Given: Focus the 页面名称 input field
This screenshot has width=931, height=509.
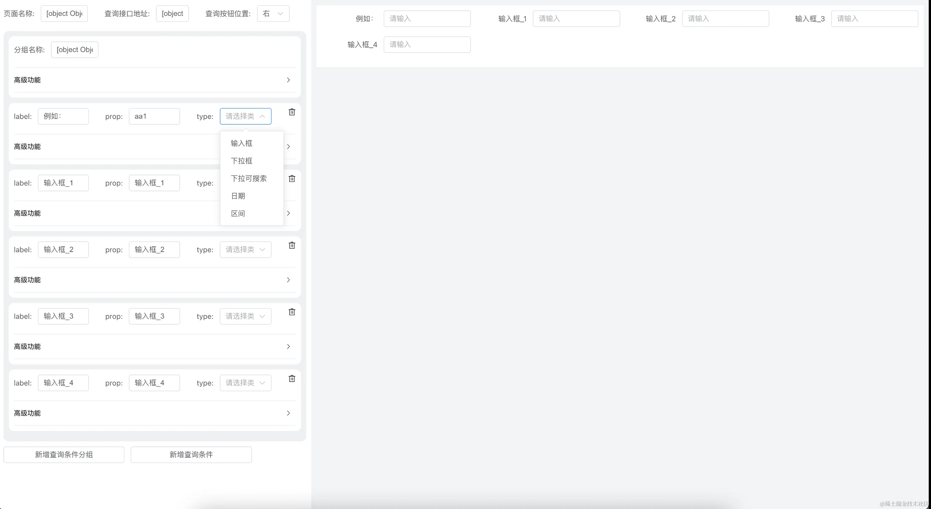Looking at the screenshot, I should pos(64,14).
